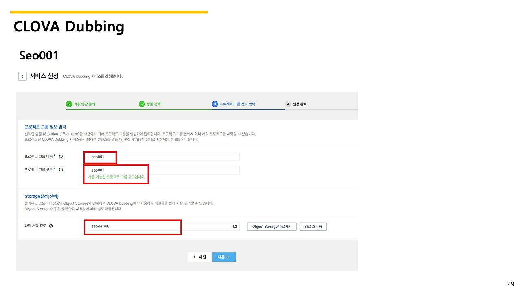Reset the path with 경로 초기화
This screenshot has width=521, height=293.
(x=313, y=227)
